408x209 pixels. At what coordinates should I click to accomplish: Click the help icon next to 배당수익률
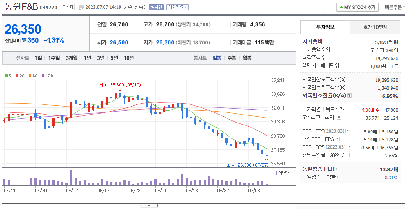click(x=348, y=155)
